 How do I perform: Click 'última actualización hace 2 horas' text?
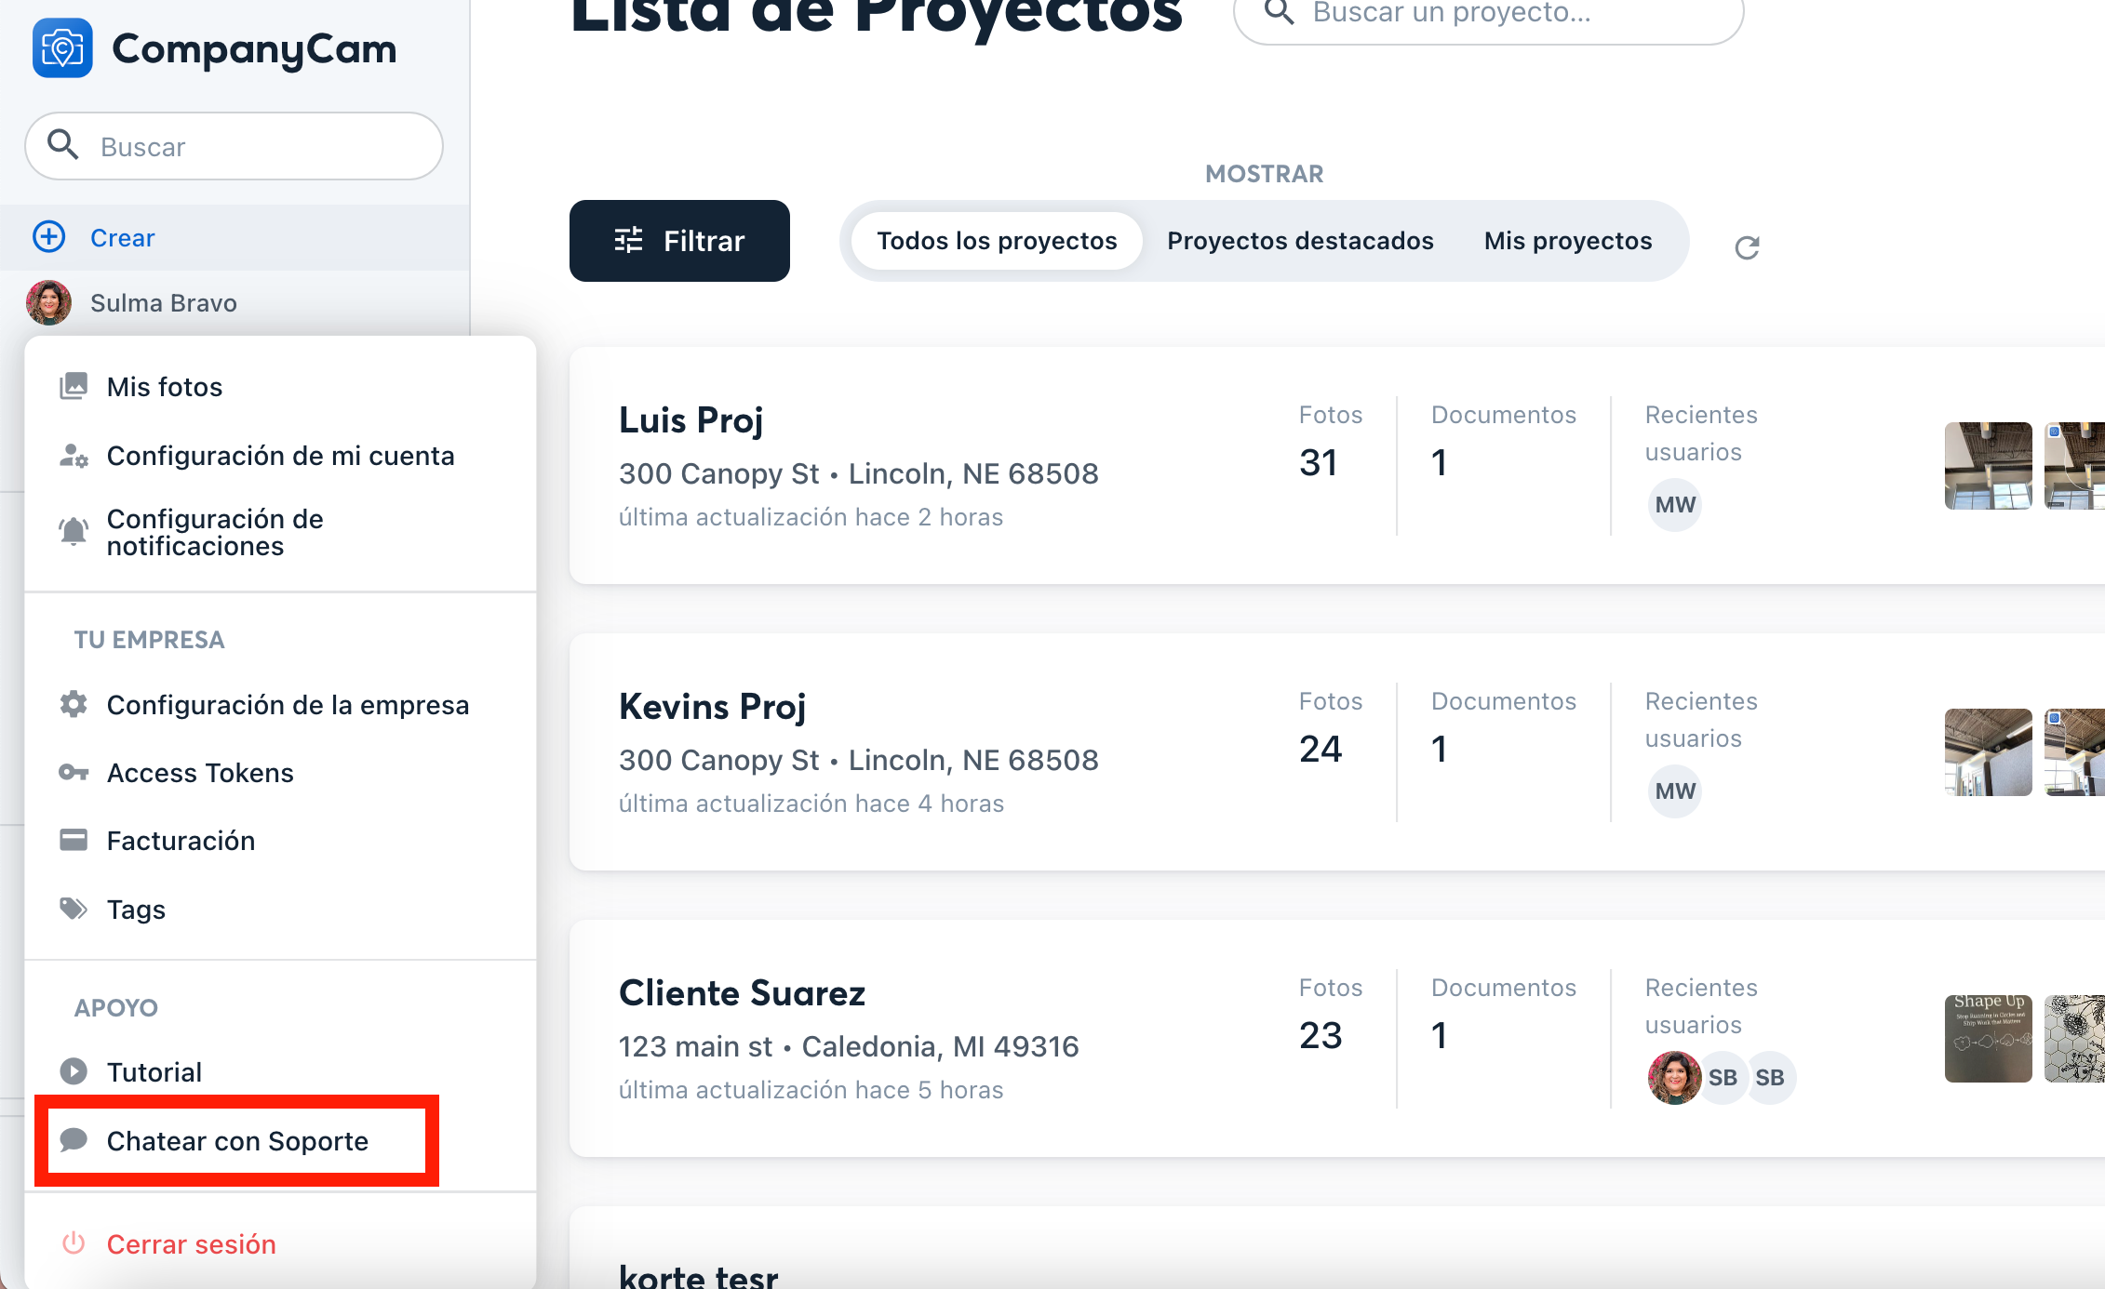coord(811,517)
